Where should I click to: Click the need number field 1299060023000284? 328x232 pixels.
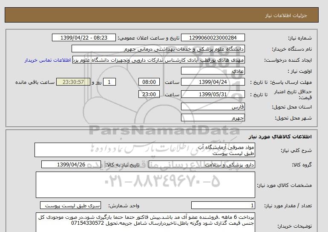pos(213,37)
